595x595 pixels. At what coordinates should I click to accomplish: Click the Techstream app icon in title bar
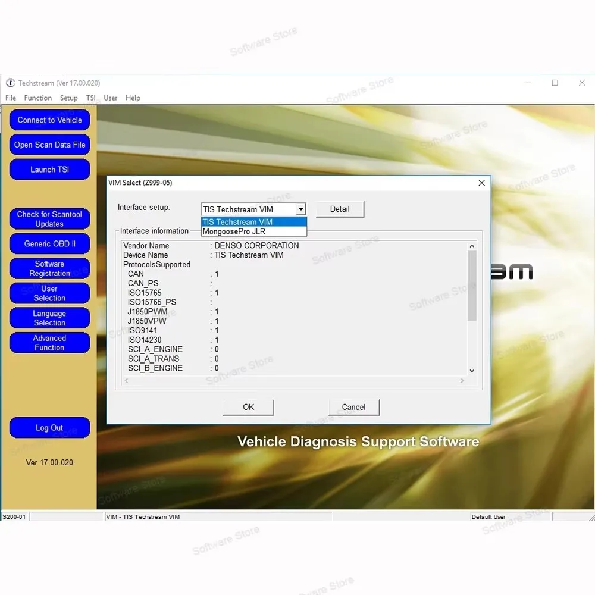click(10, 83)
